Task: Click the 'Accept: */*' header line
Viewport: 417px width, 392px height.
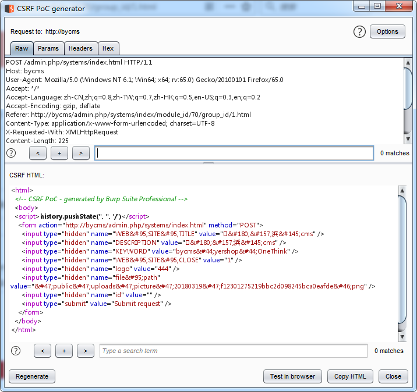Action: 23,89
